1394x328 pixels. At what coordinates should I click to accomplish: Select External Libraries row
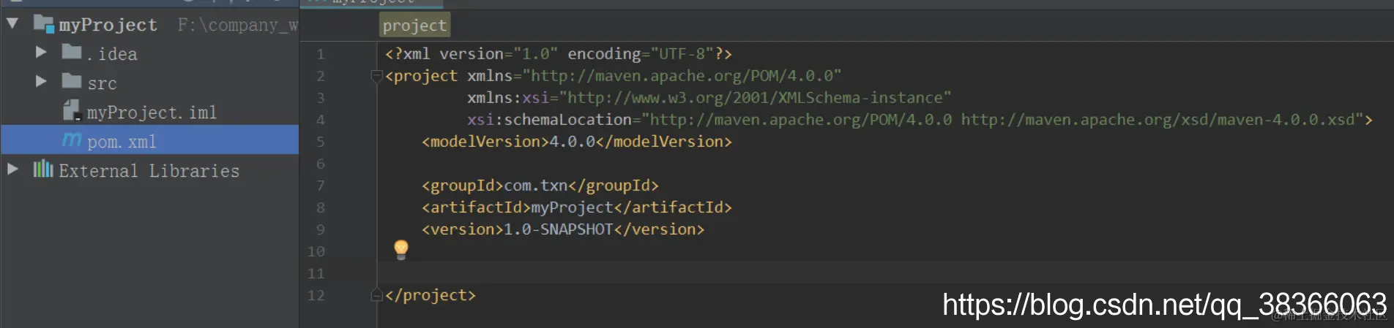[149, 169]
